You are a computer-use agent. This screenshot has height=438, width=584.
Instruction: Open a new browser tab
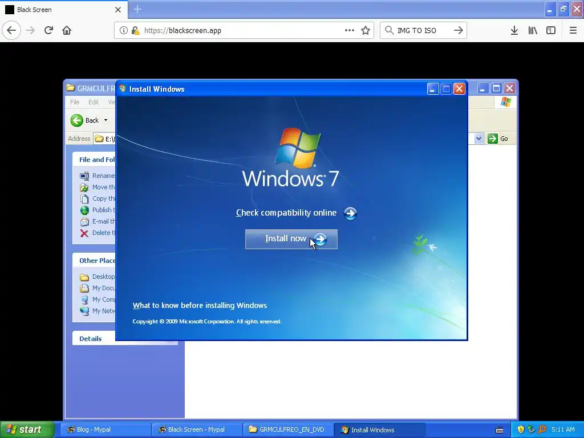[x=137, y=9]
